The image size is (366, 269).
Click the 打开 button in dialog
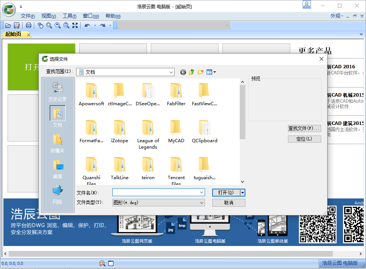226,192
